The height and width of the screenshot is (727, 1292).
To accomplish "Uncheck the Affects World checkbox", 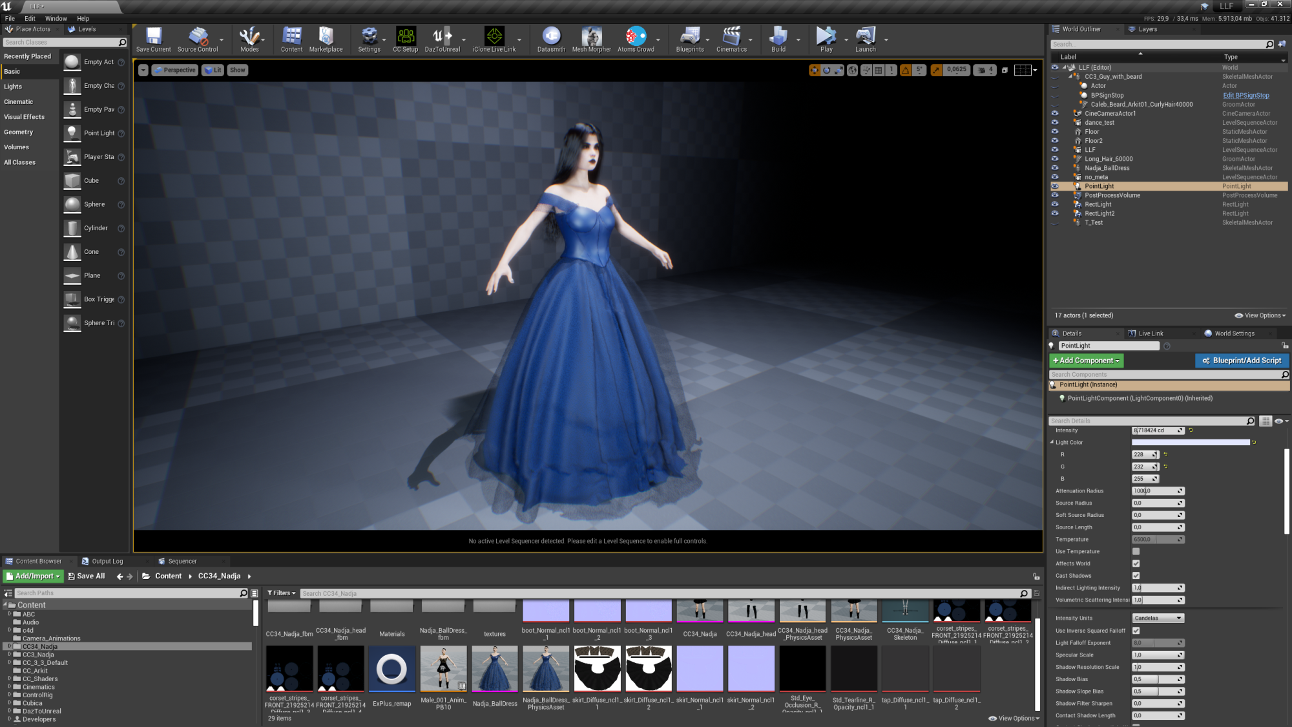I will 1136,564.
